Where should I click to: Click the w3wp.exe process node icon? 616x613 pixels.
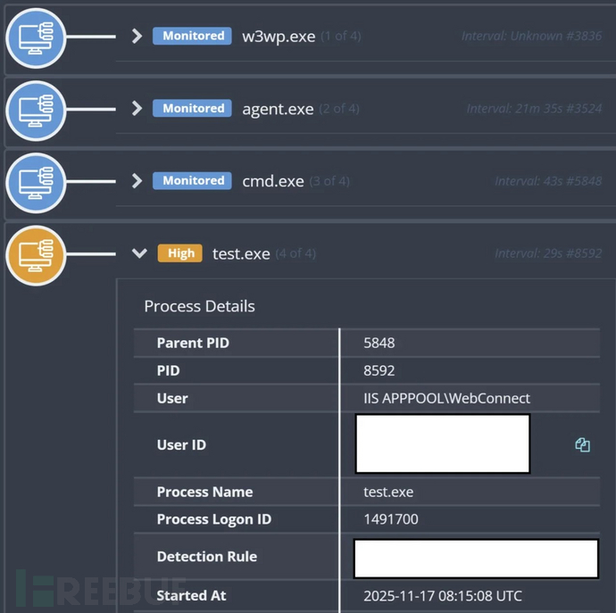(35, 37)
